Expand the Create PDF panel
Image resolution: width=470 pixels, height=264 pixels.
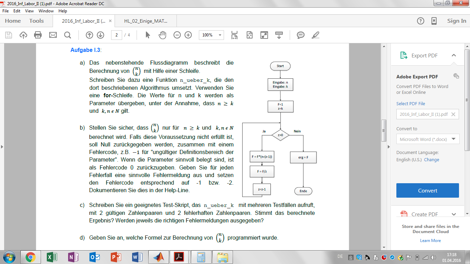pyautogui.click(x=453, y=214)
